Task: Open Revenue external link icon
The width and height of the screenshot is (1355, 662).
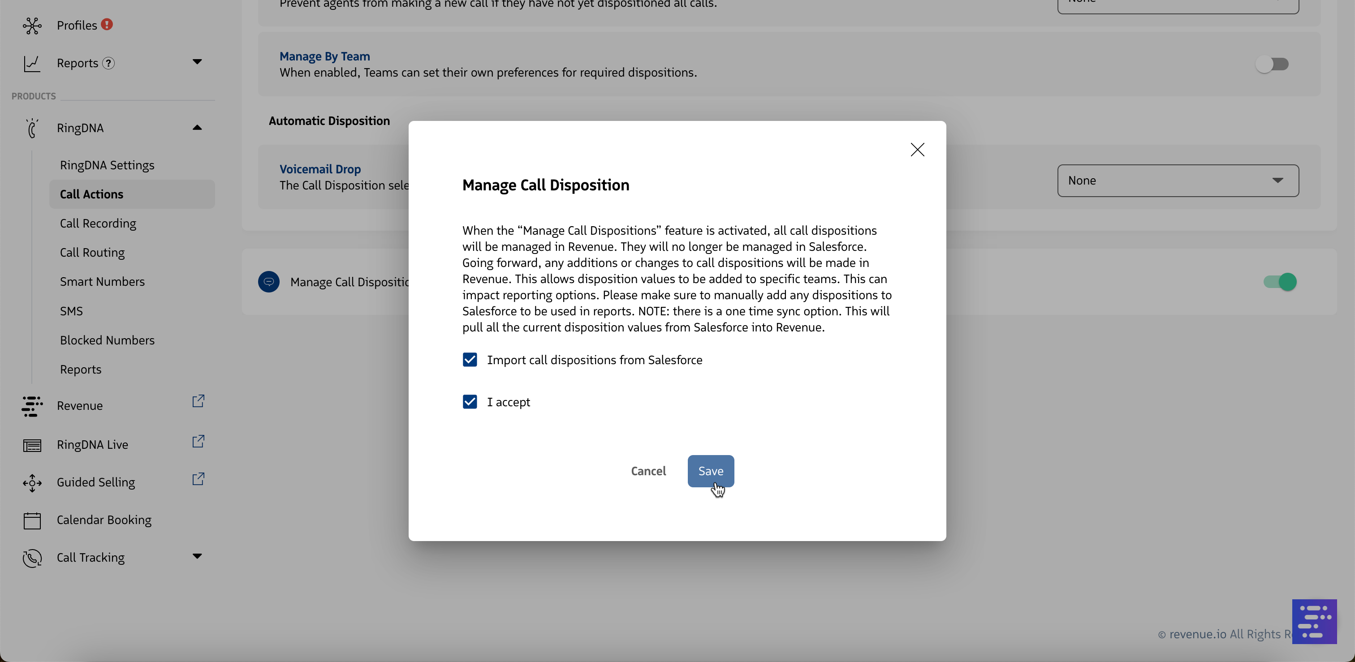Action: [x=198, y=401]
